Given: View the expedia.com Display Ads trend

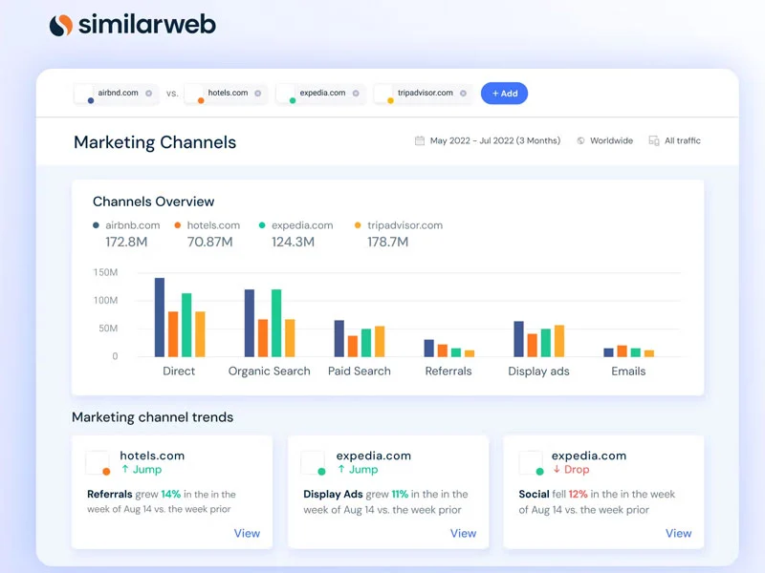Looking at the screenshot, I should pyautogui.click(x=463, y=533).
